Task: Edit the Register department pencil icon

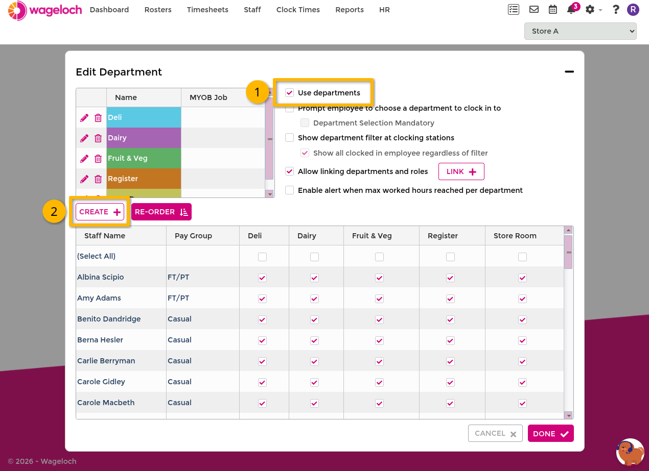Action: tap(84, 179)
